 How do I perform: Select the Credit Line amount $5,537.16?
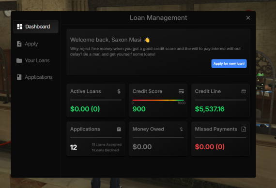210,109
